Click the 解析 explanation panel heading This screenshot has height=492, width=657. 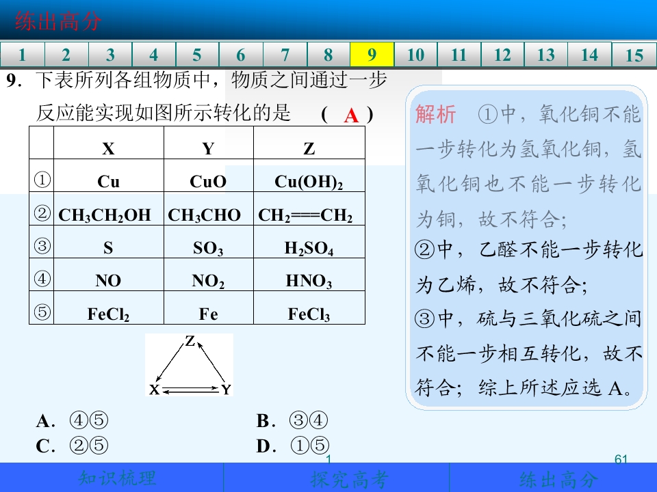pos(435,114)
